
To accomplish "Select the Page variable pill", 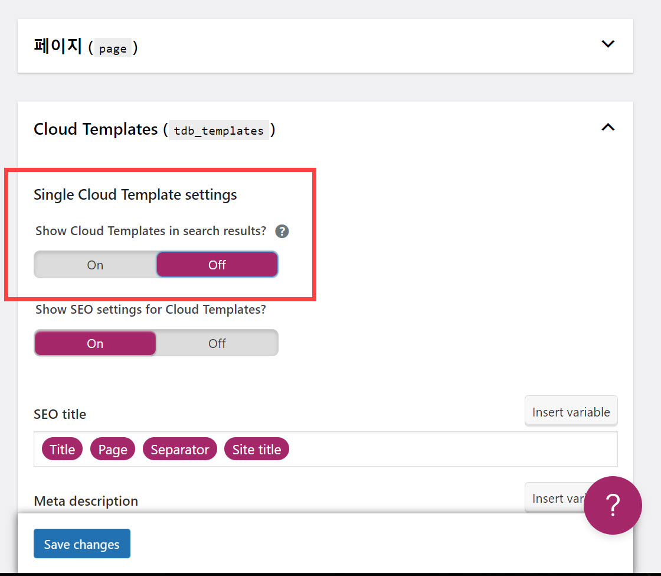I will (x=112, y=449).
